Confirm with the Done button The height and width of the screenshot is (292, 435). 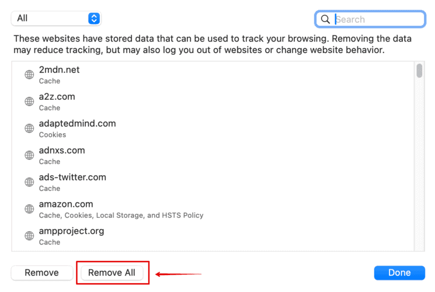pyautogui.click(x=399, y=273)
